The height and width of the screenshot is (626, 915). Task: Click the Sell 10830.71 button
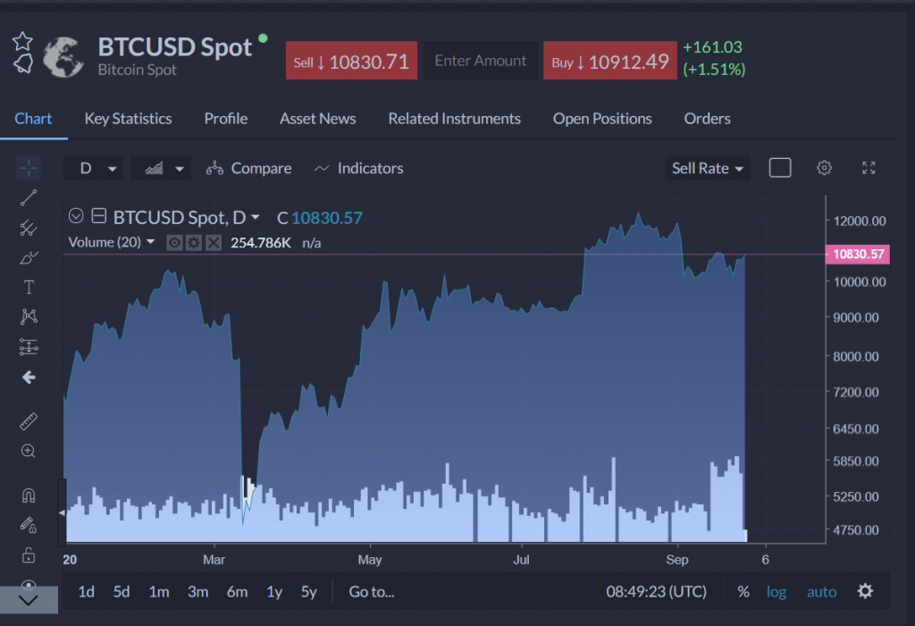[351, 61]
